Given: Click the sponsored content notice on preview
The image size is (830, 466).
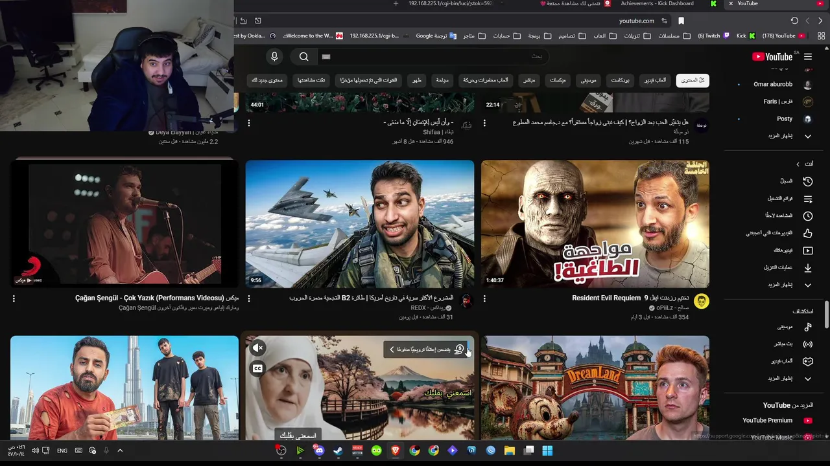Looking at the screenshot, I should (426, 349).
